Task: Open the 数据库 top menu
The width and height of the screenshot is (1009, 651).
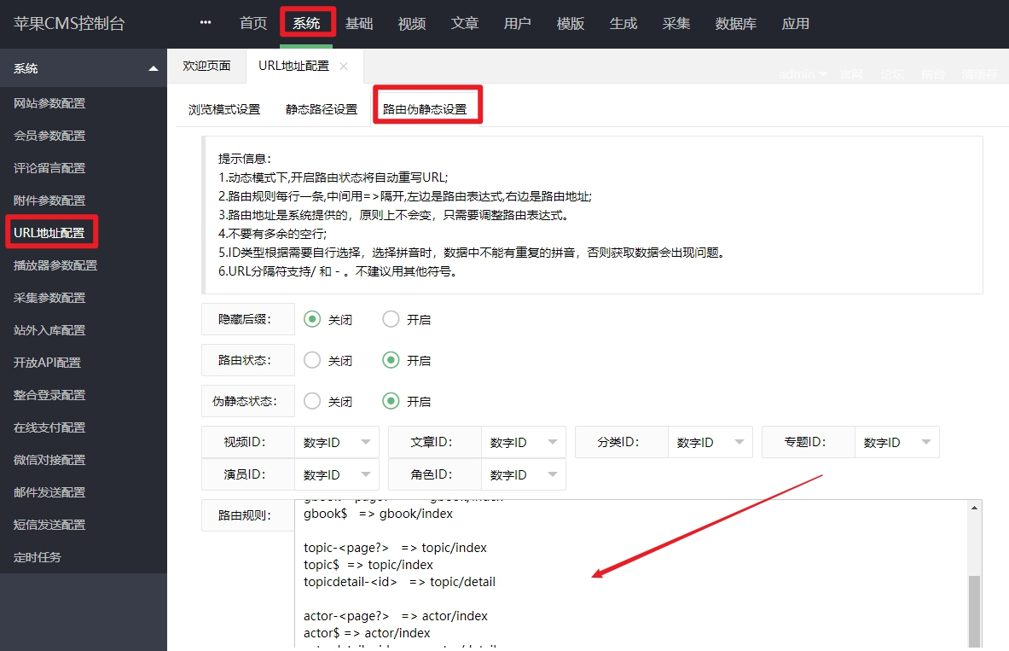Action: tap(736, 23)
